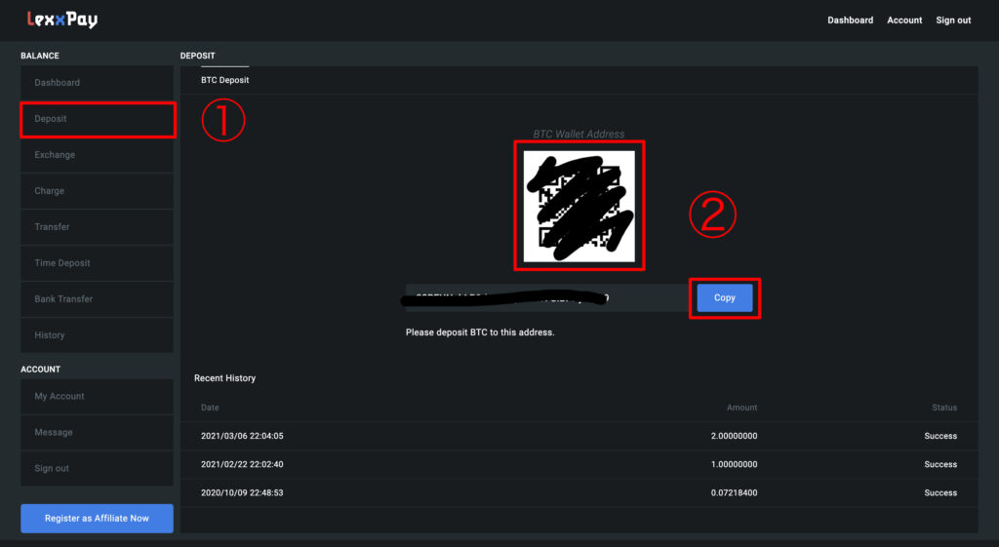Click the Amount column header

741,408
